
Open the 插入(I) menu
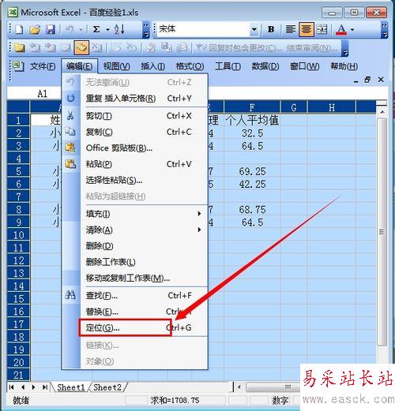[153, 66]
